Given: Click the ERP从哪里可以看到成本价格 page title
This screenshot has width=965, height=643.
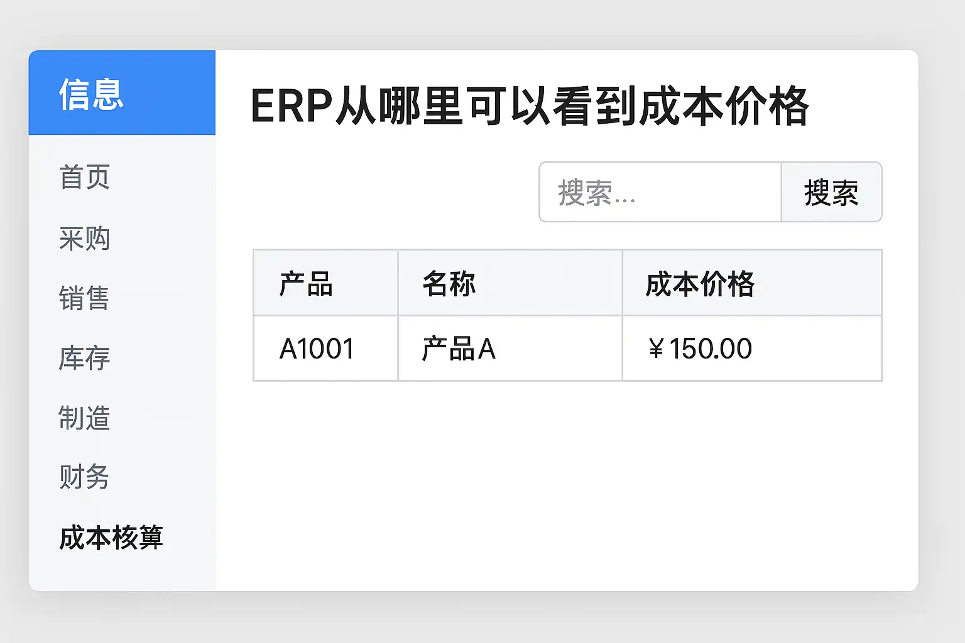Looking at the screenshot, I should tap(530, 106).
